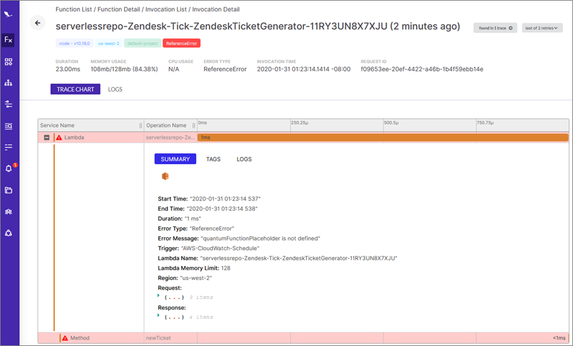The width and height of the screenshot is (573, 346).
Task: Open the team users sidebar icon
Action: pyautogui.click(x=8, y=211)
